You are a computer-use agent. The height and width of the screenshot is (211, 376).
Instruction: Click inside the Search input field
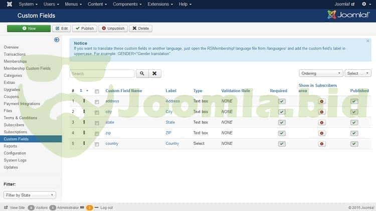[x=102, y=74]
